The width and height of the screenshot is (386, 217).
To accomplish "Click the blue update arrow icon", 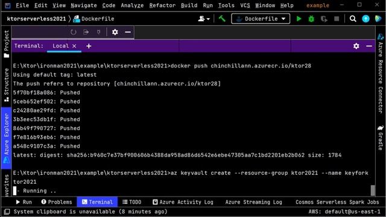I will point(366,19).
